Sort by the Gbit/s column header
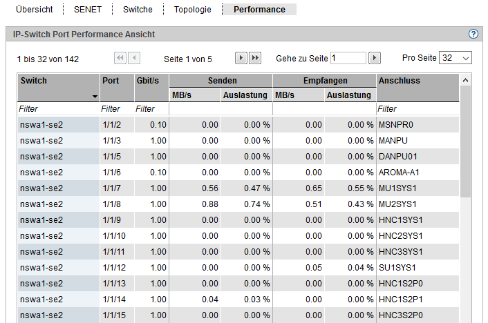The height and width of the screenshot is (323, 488). tap(151, 81)
